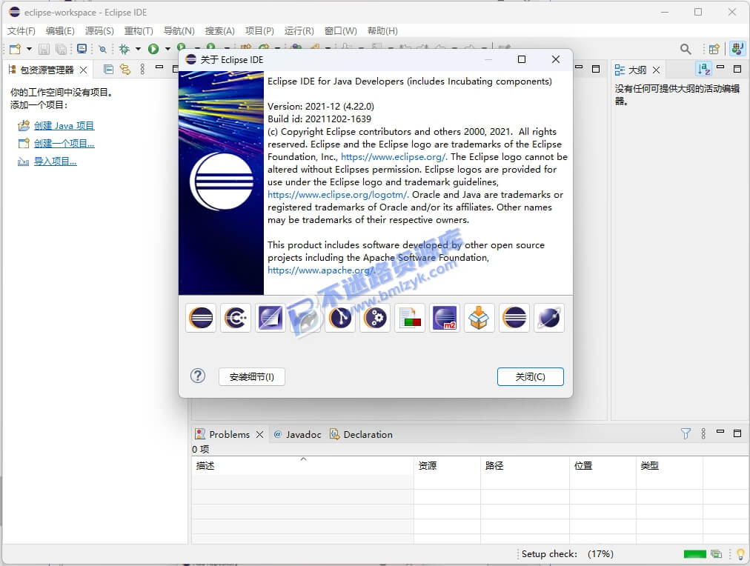This screenshot has width=750, height=566.
Task: Open the New wizard dropdown arrow
Action: pos(29,49)
